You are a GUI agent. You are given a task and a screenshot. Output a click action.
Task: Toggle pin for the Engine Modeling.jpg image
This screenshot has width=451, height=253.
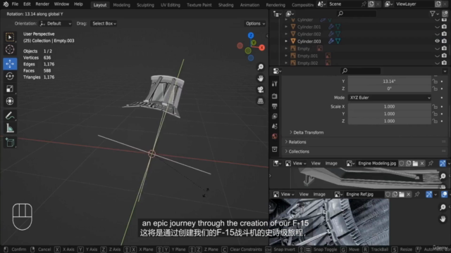pos(431,163)
